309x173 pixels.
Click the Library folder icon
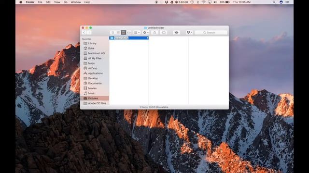coord(85,43)
